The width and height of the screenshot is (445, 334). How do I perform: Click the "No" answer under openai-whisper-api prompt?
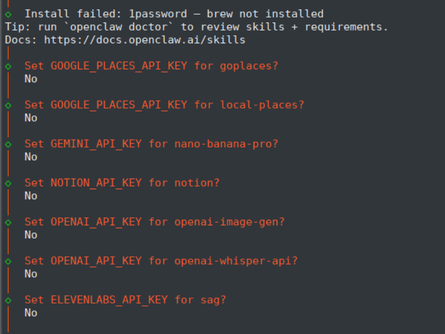(x=31, y=274)
